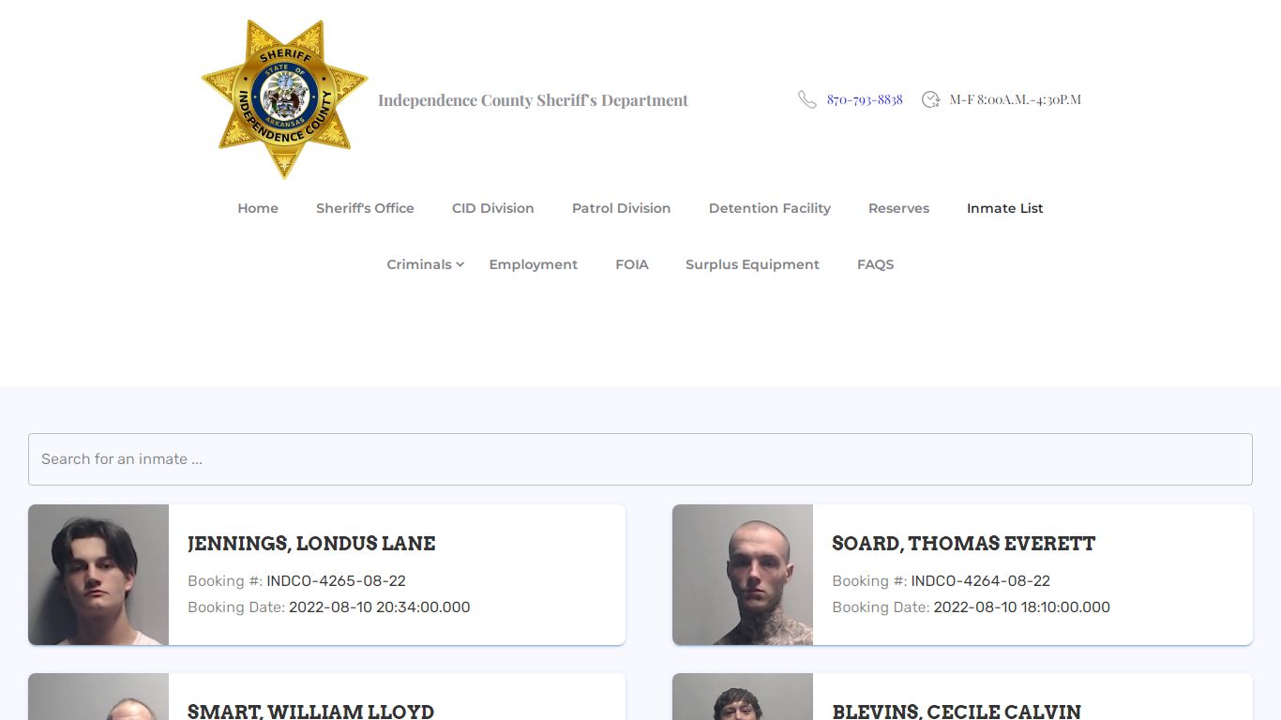Open the Employment page

coord(534,264)
